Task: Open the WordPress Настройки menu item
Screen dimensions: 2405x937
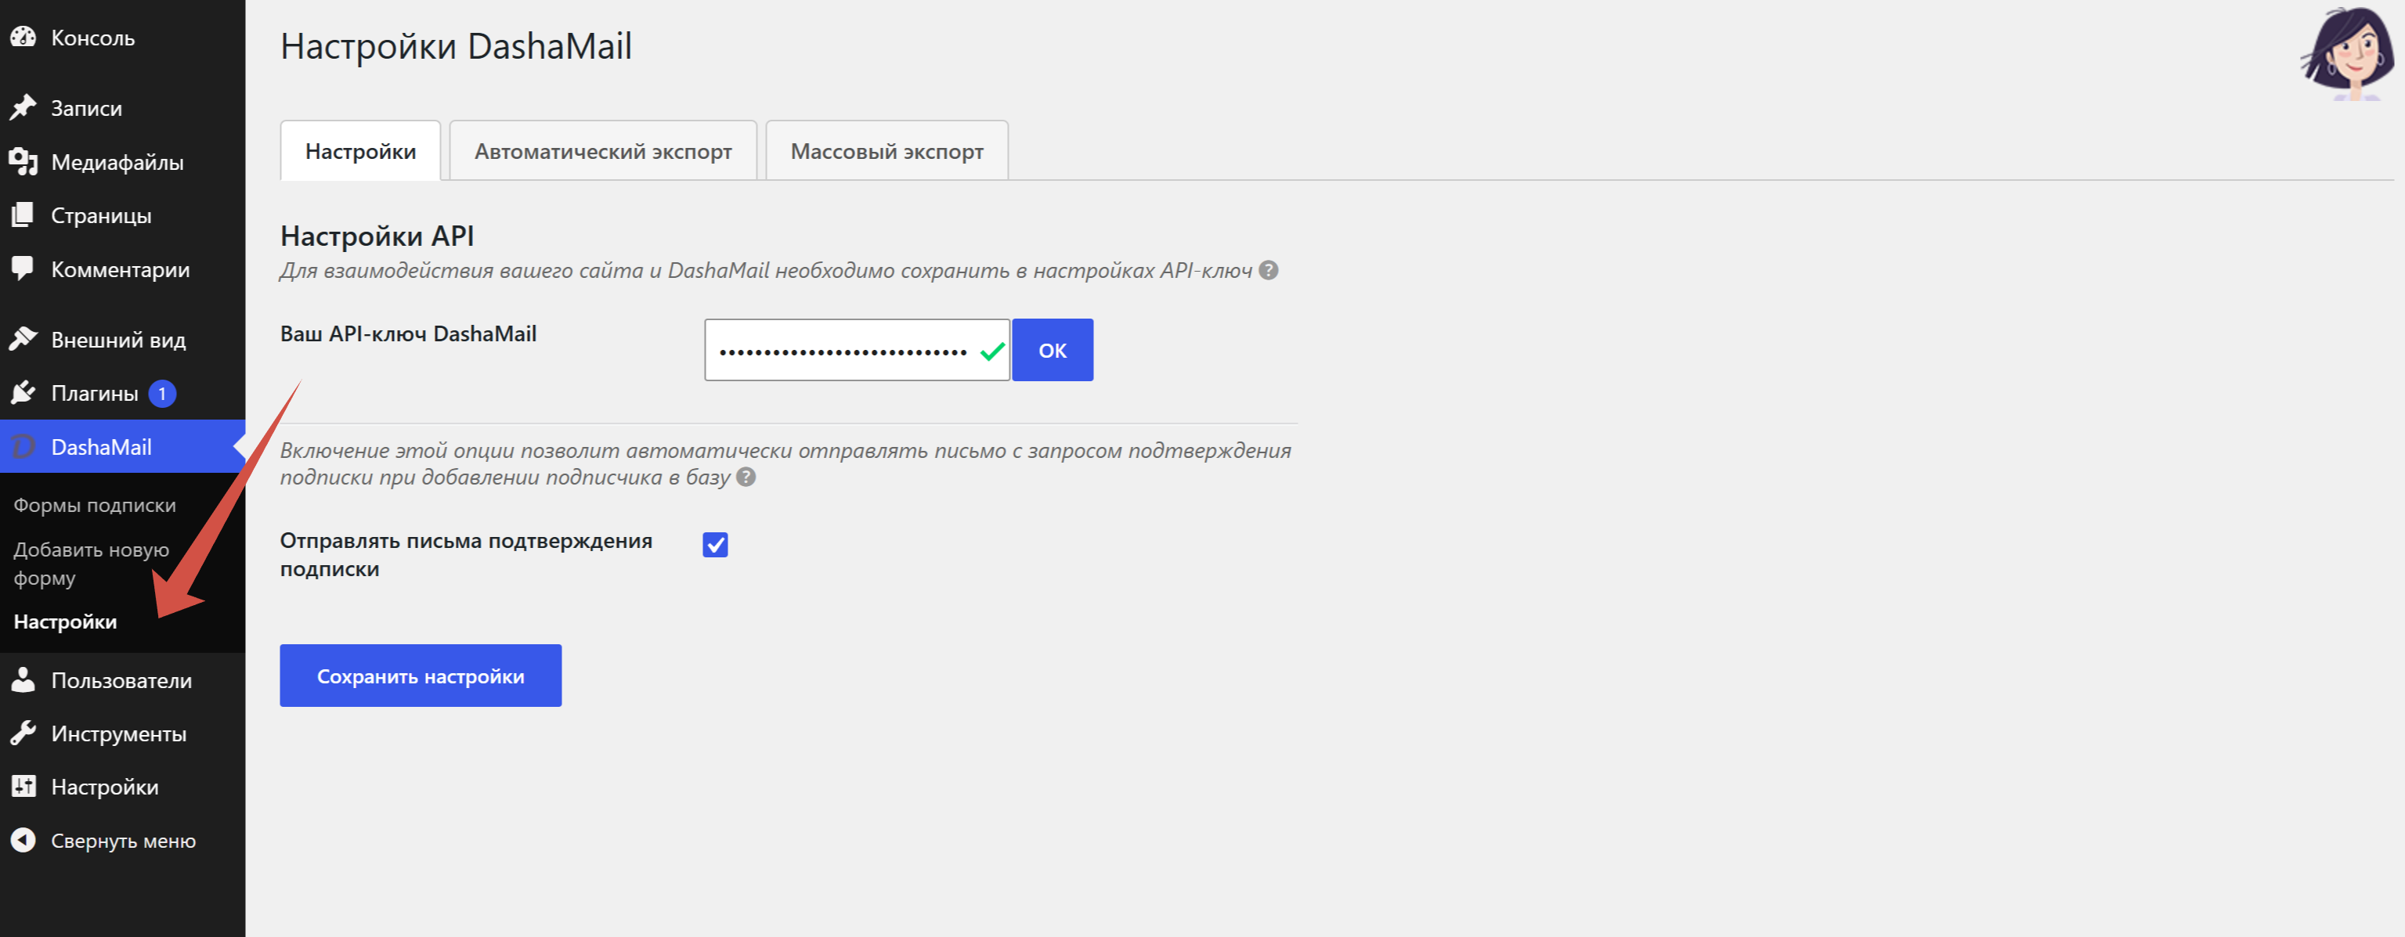Action: point(122,787)
